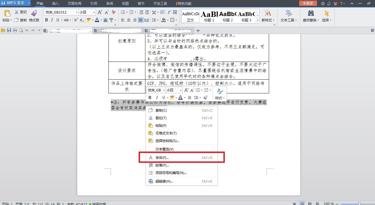Click the save icon in quick access toolbar

click(x=9, y=30)
